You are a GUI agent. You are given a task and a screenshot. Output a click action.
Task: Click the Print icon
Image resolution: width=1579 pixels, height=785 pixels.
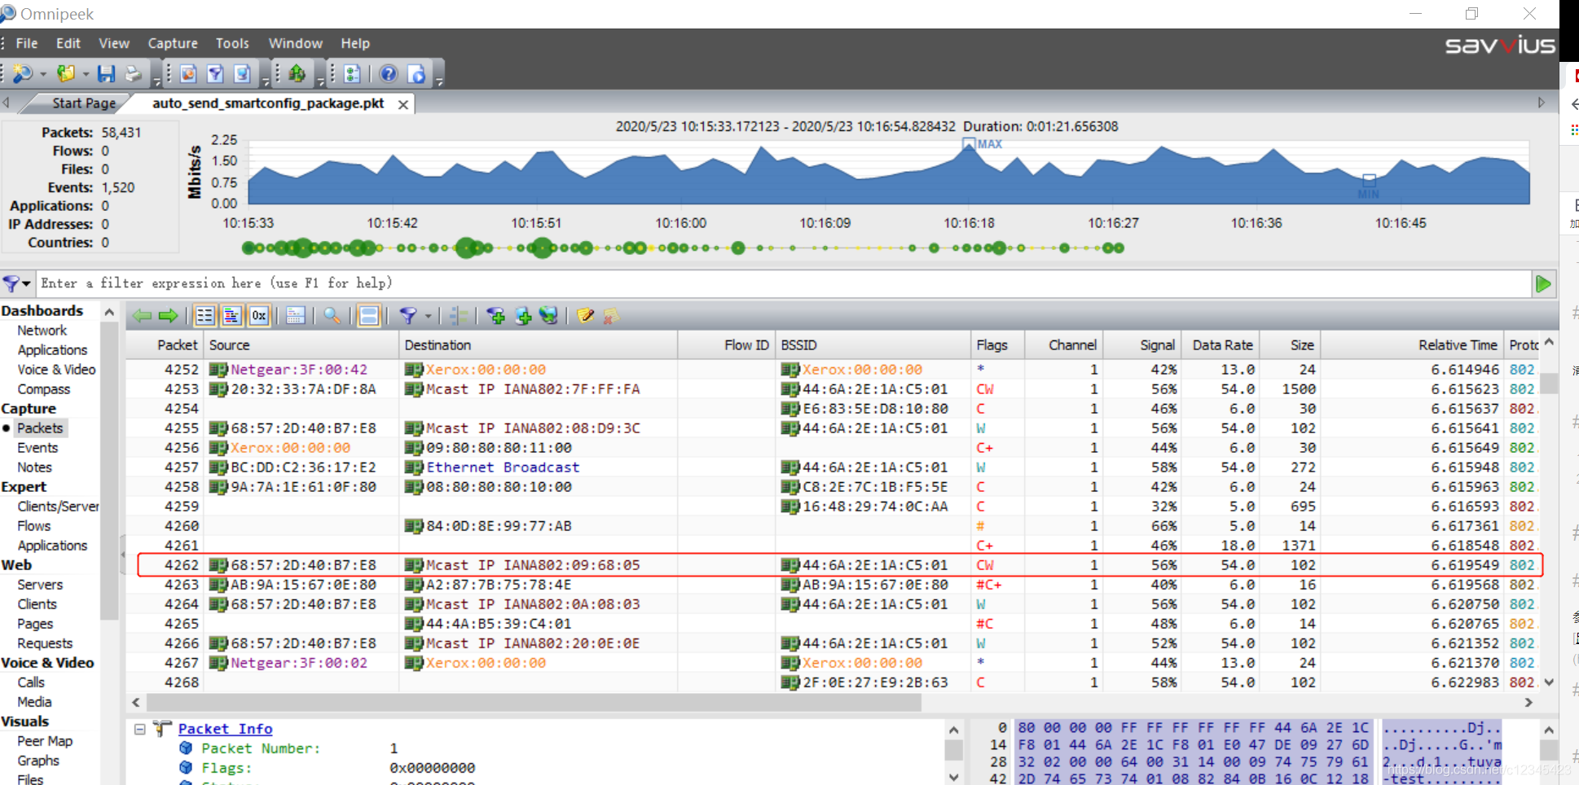[133, 74]
